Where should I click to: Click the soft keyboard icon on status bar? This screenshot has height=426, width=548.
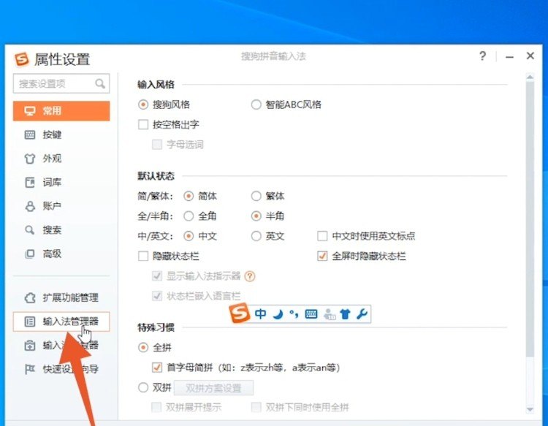pyautogui.click(x=311, y=314)
